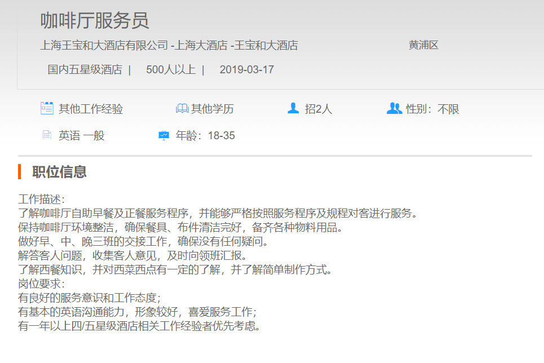
Task: Click the district label 黄浦区
Action: pos(423,46)
